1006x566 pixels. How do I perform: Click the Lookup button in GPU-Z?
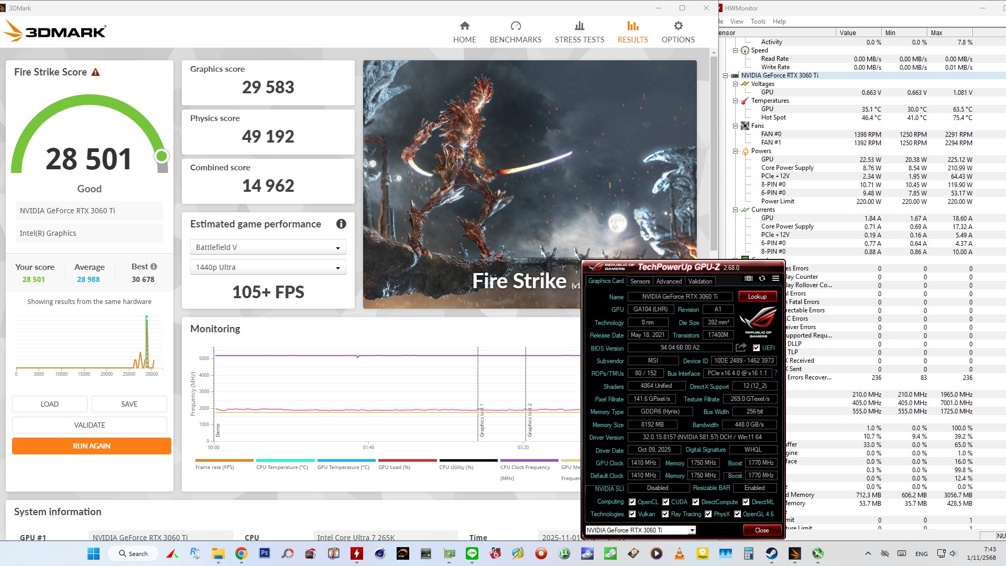[757, 297]
